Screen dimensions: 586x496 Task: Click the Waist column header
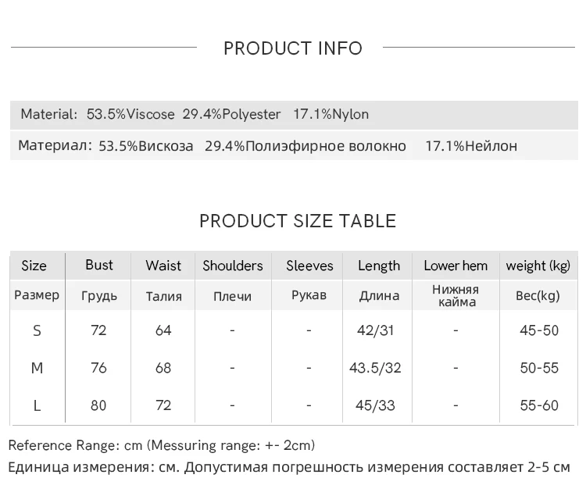tap(163, 266)
